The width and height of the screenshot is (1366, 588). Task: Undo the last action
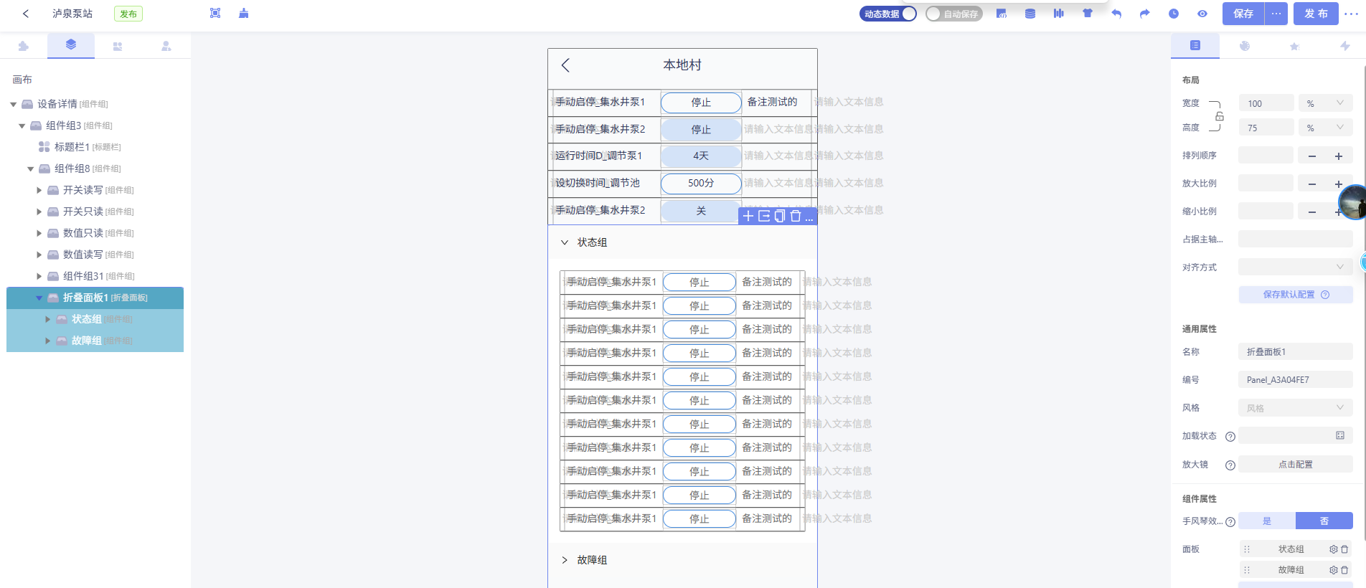tap(1116, 14)
